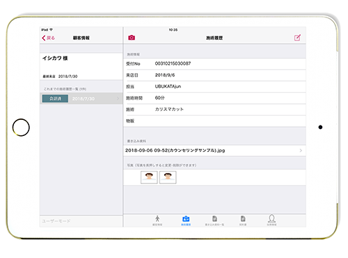Tap the customer name イシカワ 様

55,58
